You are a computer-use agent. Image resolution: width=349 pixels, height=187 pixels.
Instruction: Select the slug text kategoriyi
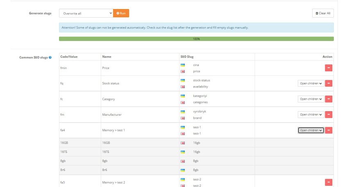pos(200,96)
